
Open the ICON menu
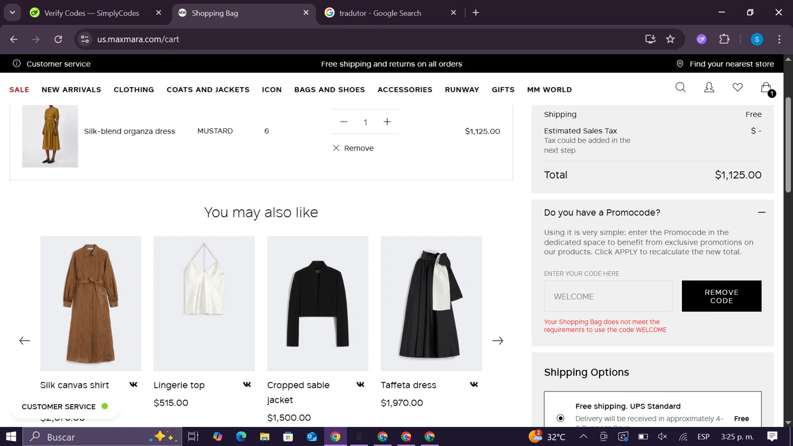coord(272,90)
